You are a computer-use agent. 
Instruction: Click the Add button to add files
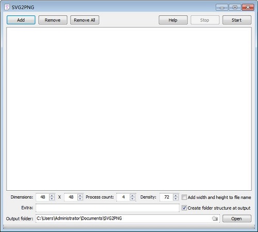coord(21,20)
